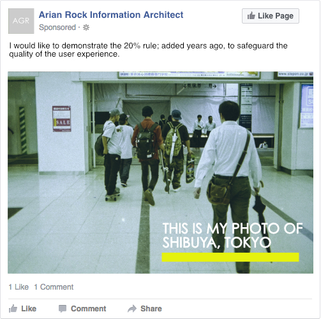Click the thumbs-up icon inside Like Page
Viewport: 321px width, 319px height.
(x=251, y=16)
